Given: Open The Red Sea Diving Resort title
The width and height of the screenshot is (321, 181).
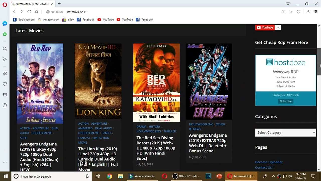Looking at the screenshot, I should (x=156, y=148).
